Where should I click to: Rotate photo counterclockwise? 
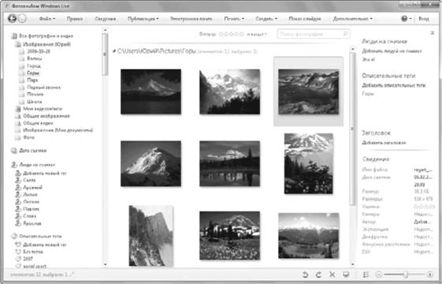pyautogui.click(x=305, y=275)
